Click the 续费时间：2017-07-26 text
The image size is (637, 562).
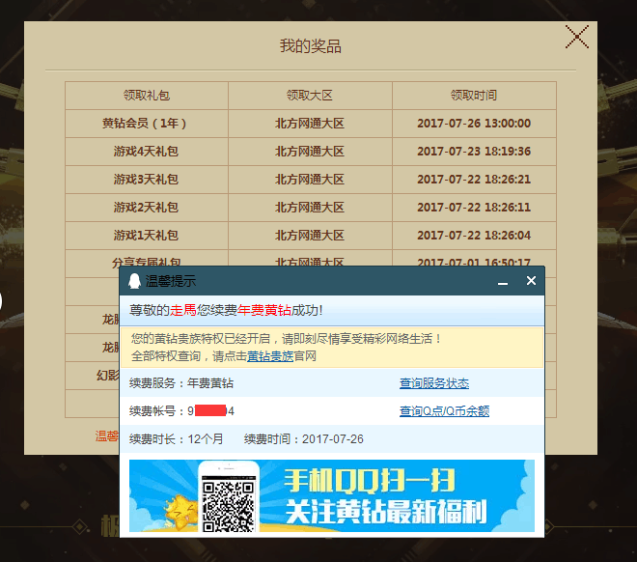pyautogui.click(x=303, y=438)
